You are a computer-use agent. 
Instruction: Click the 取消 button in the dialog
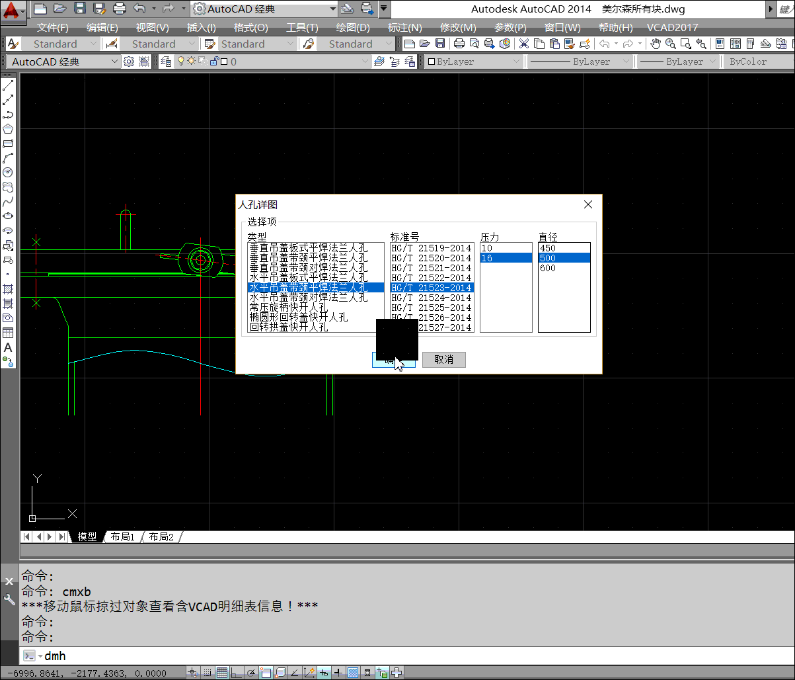point(443,359)
